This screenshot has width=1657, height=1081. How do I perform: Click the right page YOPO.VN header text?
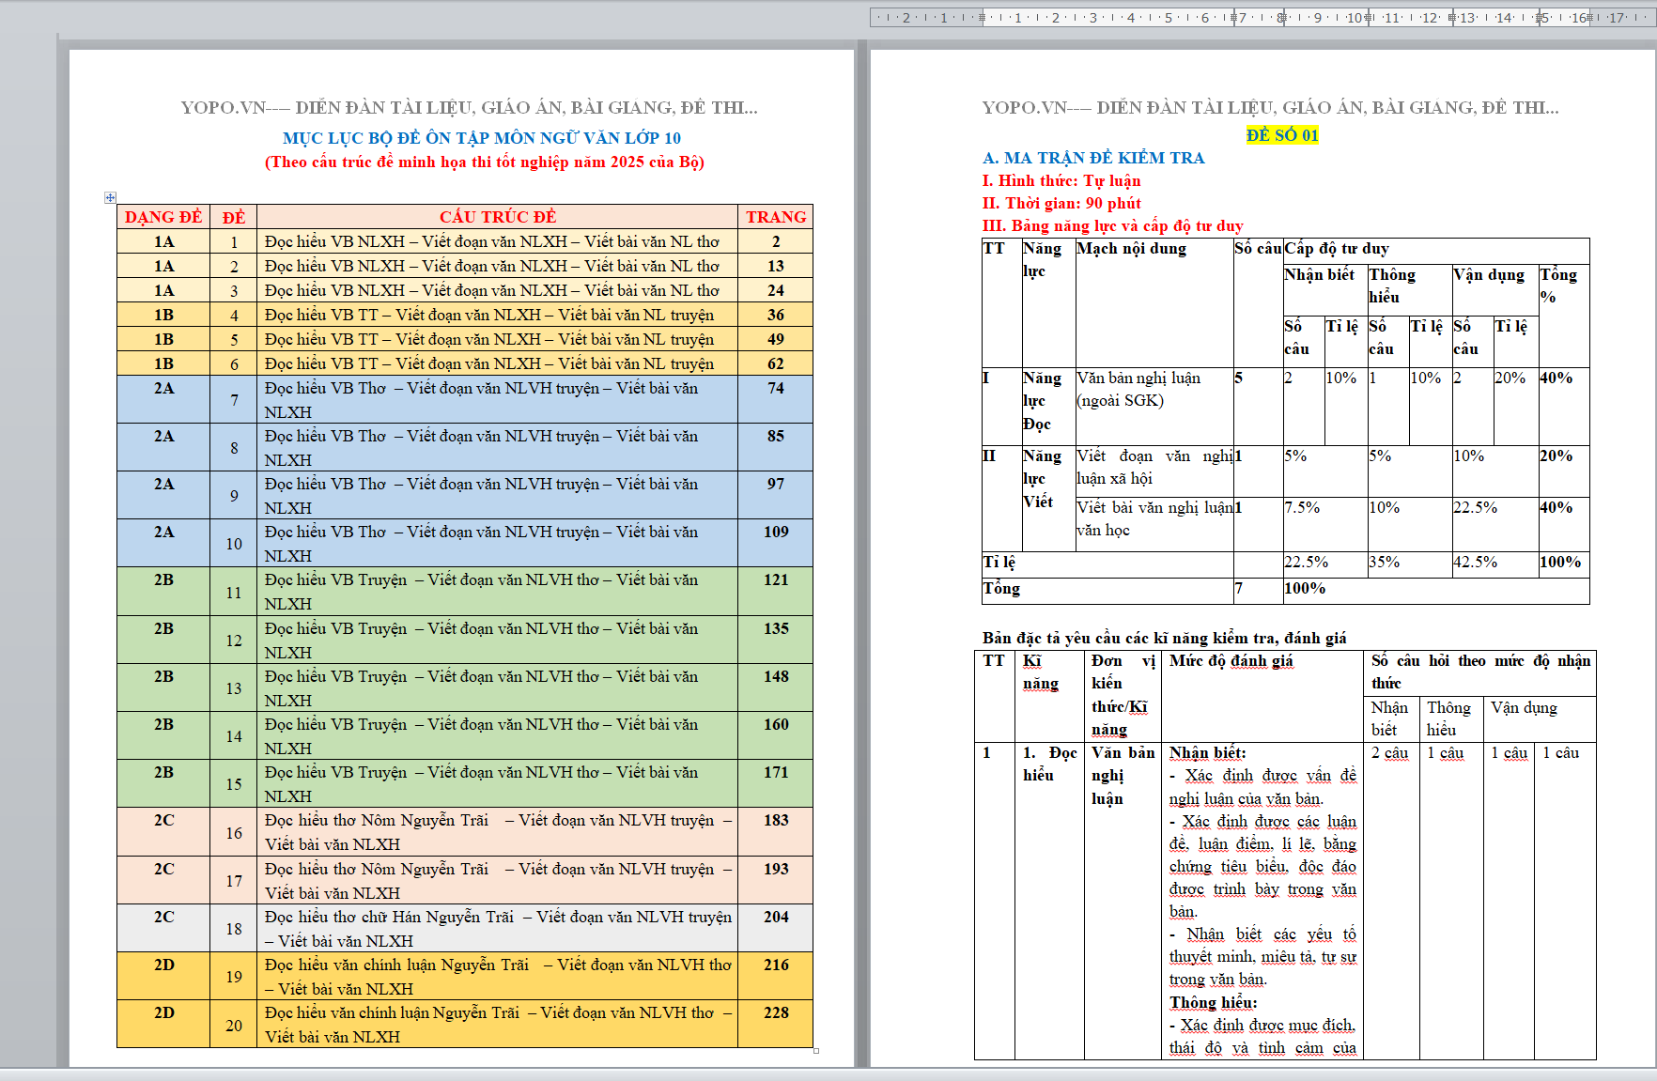point(1270,107)
